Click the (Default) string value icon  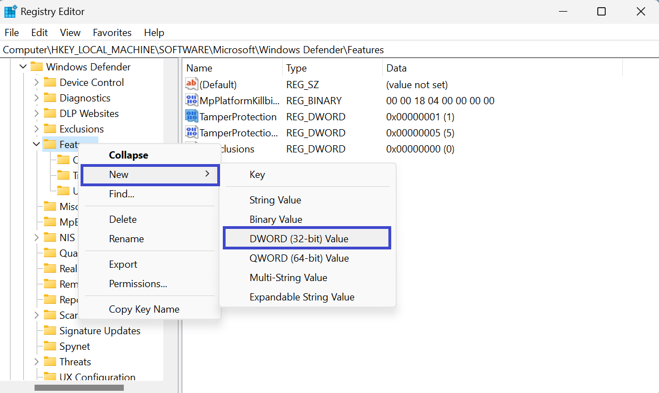tap(192, 85)
